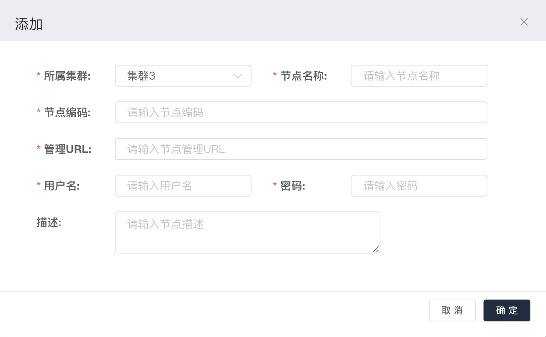This screenshot has height=337, width=546.
Task: Click the 描述 field label
Action: (x=49, y=223)
